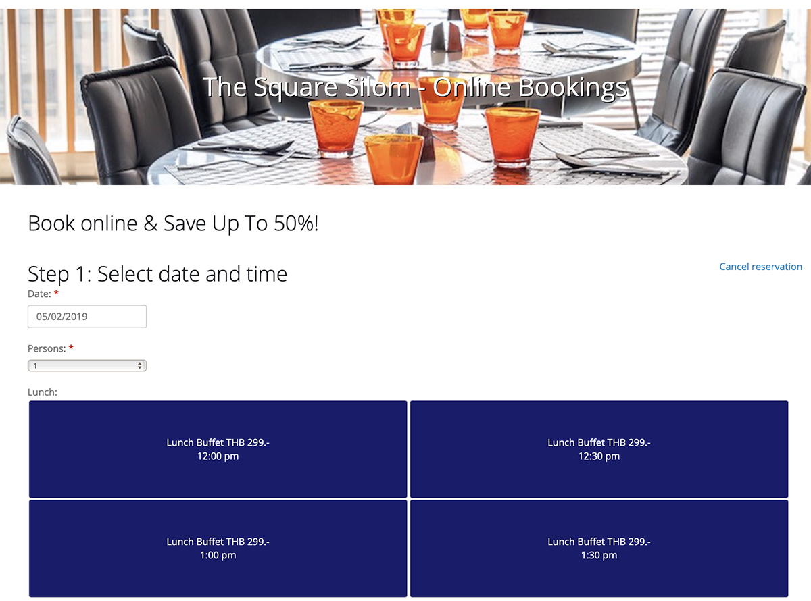The image size is (811, 601).
Task: Click the red asterisk beside Persons
Action: (x=71, y=348)
